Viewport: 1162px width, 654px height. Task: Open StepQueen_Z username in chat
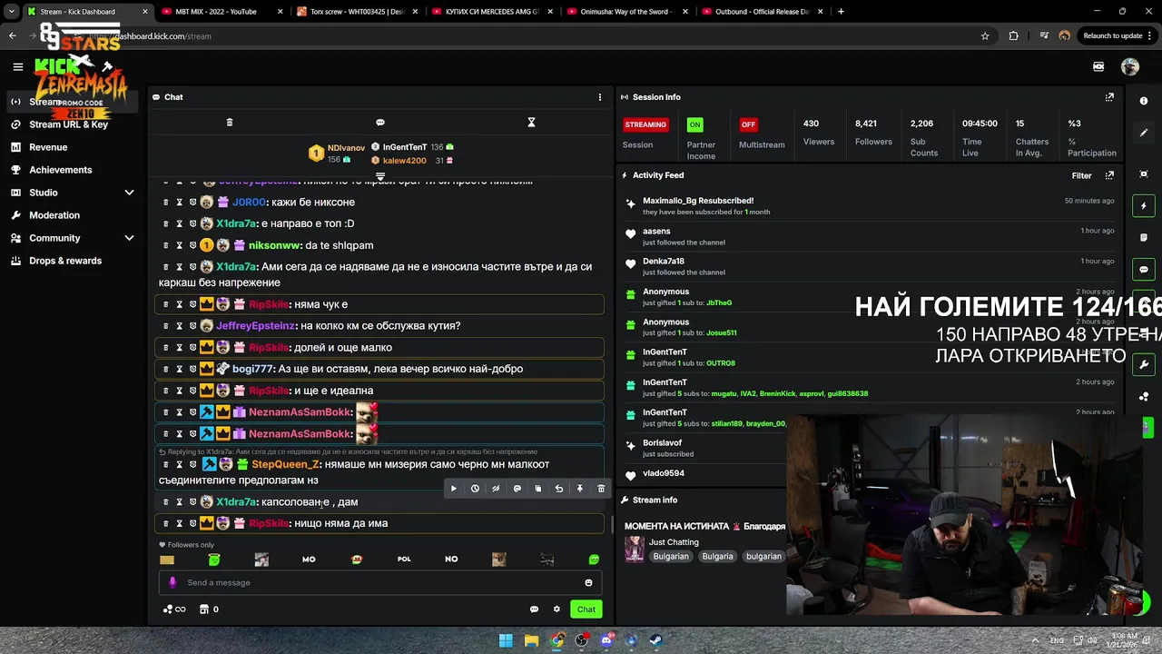point(285,464)
